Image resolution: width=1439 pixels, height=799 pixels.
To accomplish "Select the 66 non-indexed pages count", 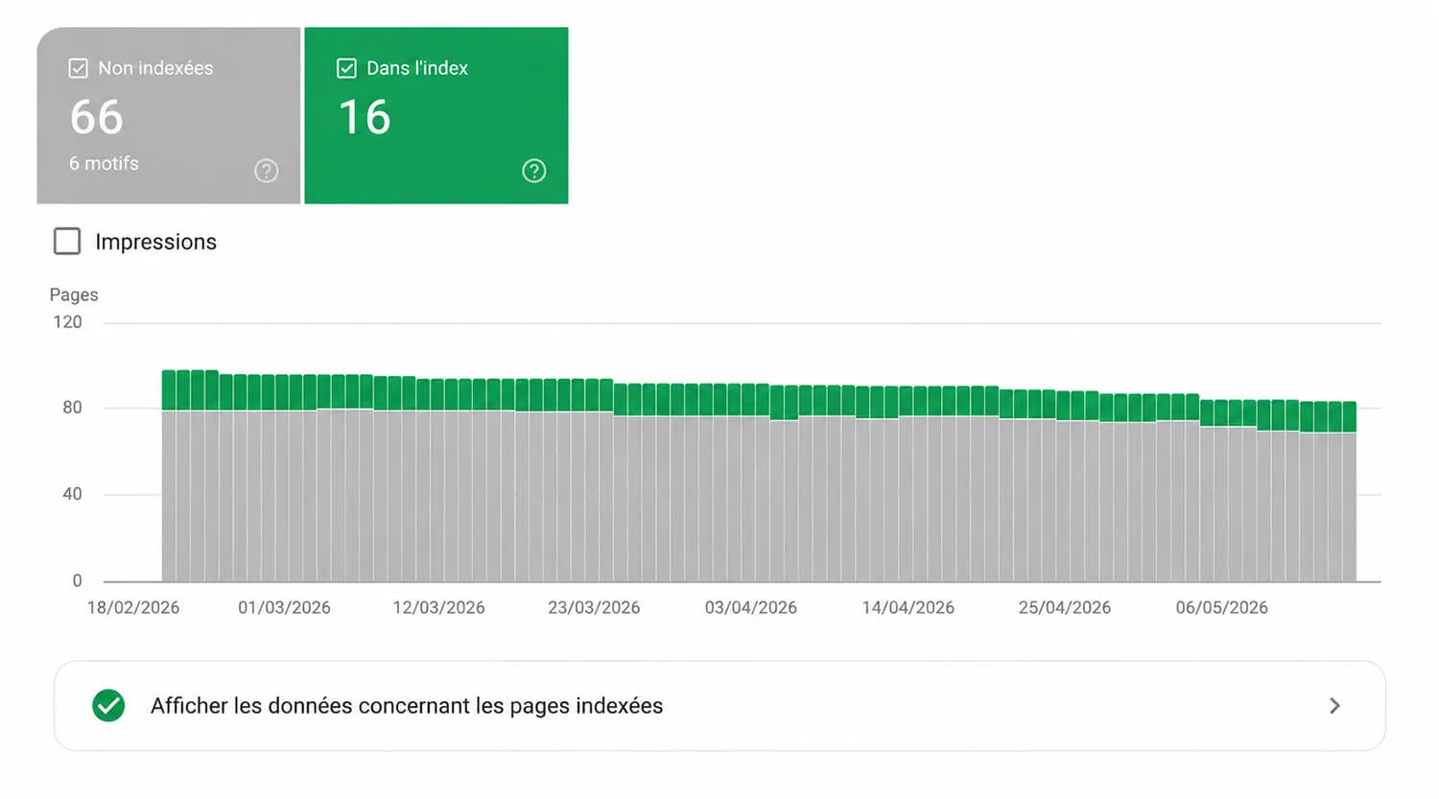I will pos(97,117).
